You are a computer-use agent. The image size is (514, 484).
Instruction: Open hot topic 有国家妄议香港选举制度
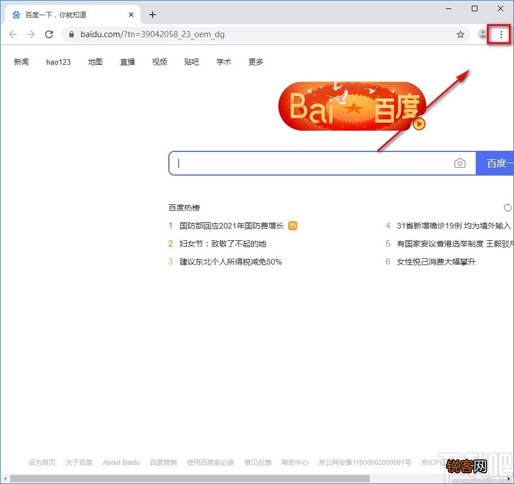[x=455, y=244]
